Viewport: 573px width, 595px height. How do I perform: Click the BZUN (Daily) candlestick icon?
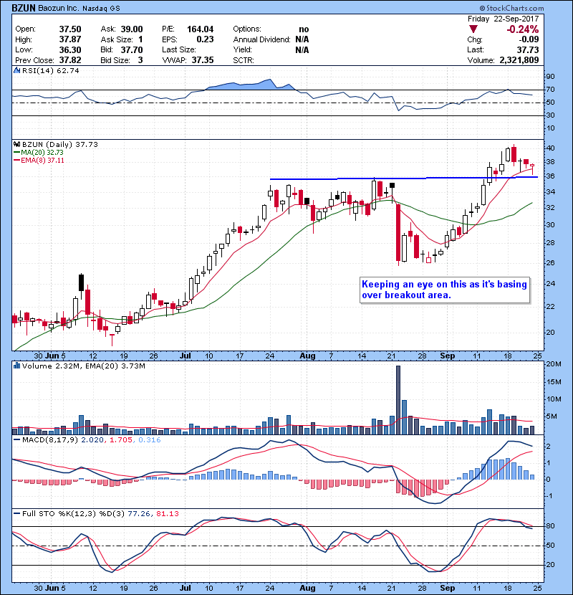(16, 145)
